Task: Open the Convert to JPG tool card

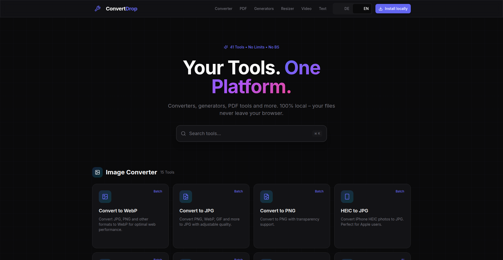Action: 211,216
